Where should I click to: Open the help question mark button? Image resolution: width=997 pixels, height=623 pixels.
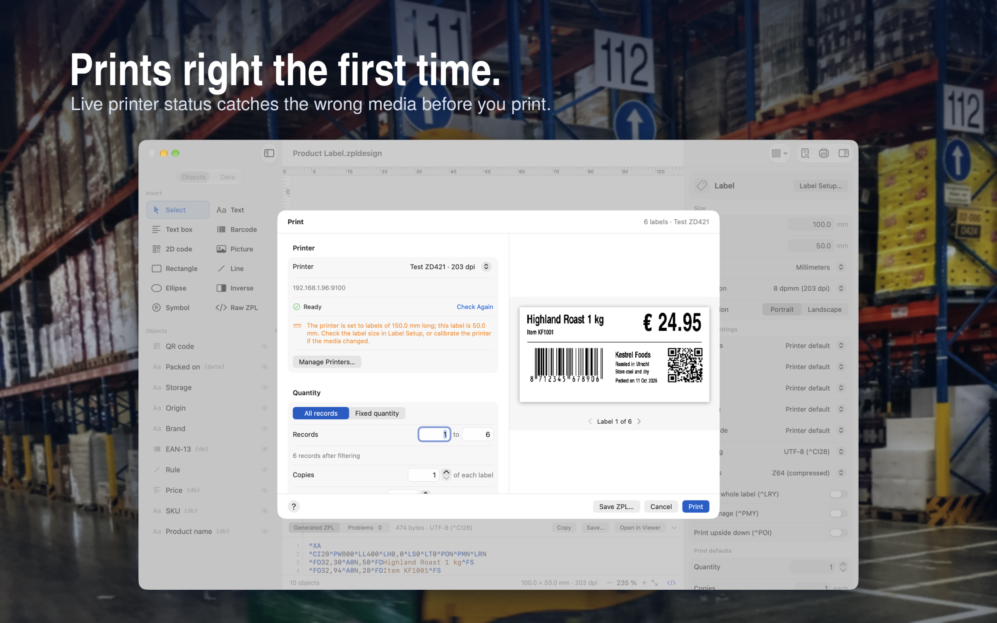coord(294,506)
